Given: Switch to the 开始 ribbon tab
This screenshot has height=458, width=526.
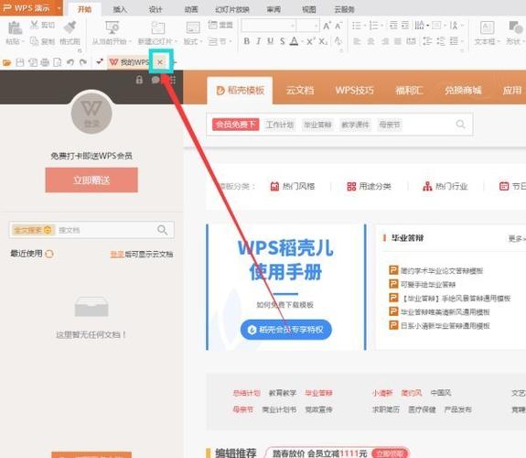Looking at the screenshot, I should click(84, 9).
